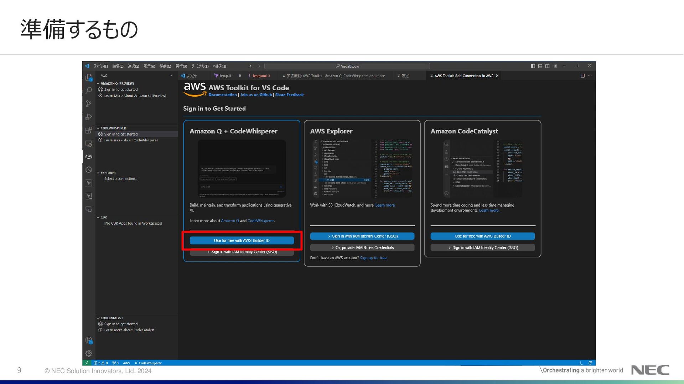The height and width of the screenshot is (384, 684).
Task: Expand Sign in with IAM Identity Center under CodeCatalyst
Action: (x=483, y=247)
